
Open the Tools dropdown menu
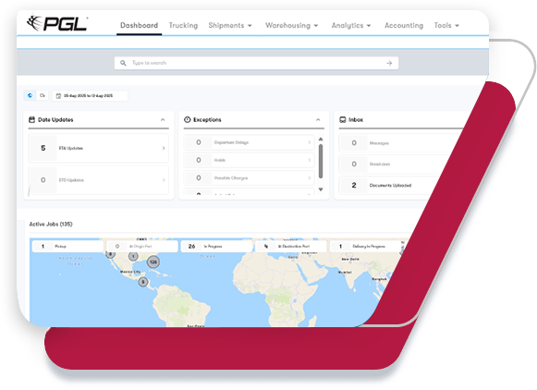(x=446, y=25)
